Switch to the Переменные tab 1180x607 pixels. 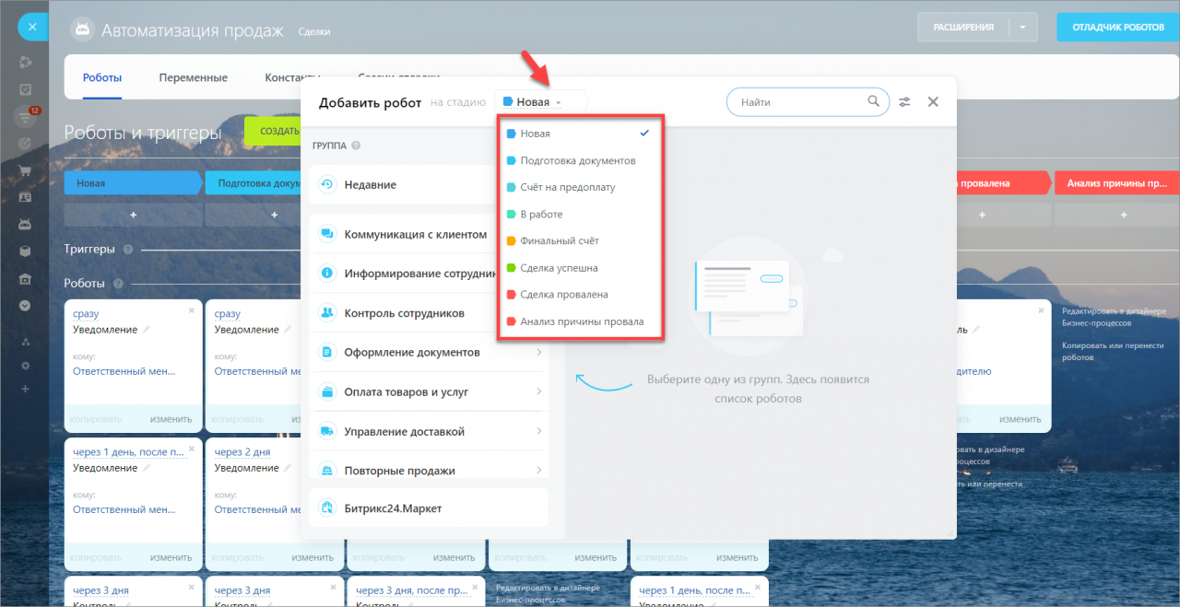pos(193,78)
